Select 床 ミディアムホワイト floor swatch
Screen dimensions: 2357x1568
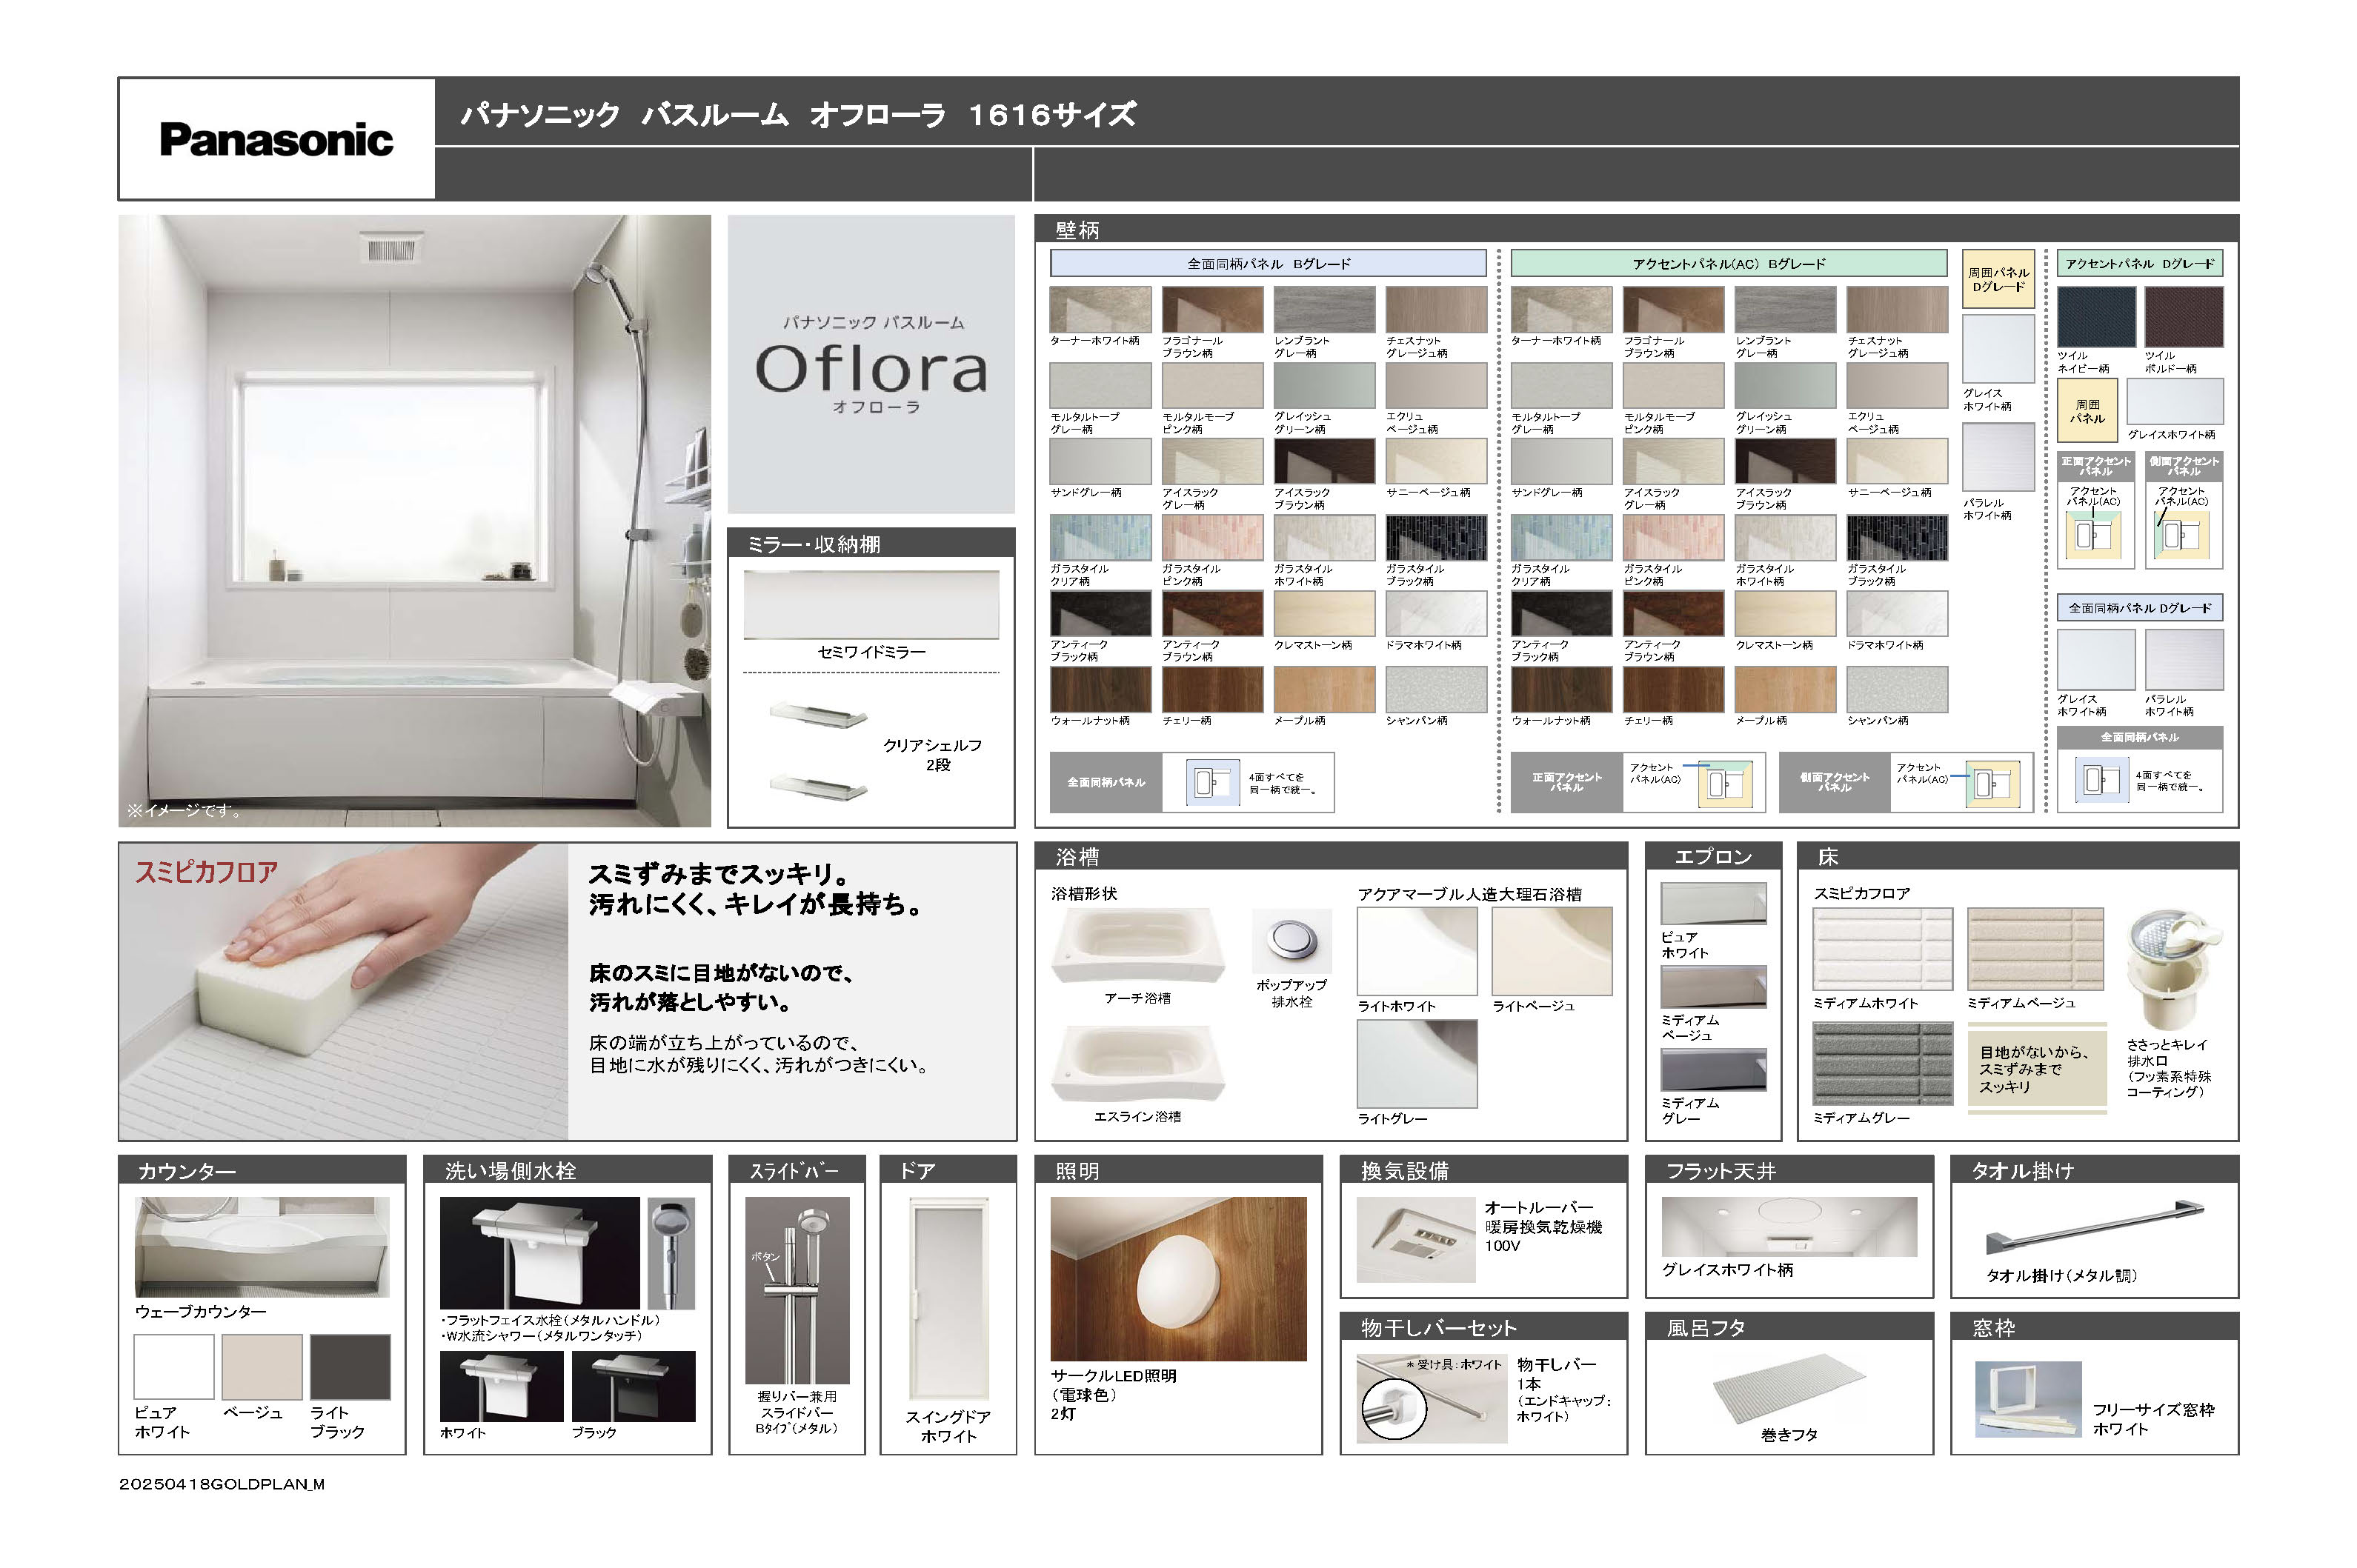[x=1882, y=948]
